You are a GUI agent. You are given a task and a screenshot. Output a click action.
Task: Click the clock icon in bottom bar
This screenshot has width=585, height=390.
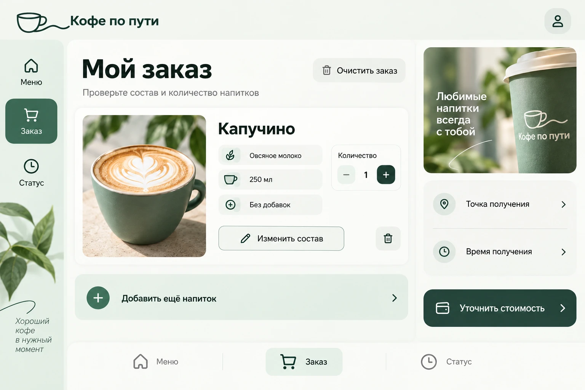tap(429, 362)
